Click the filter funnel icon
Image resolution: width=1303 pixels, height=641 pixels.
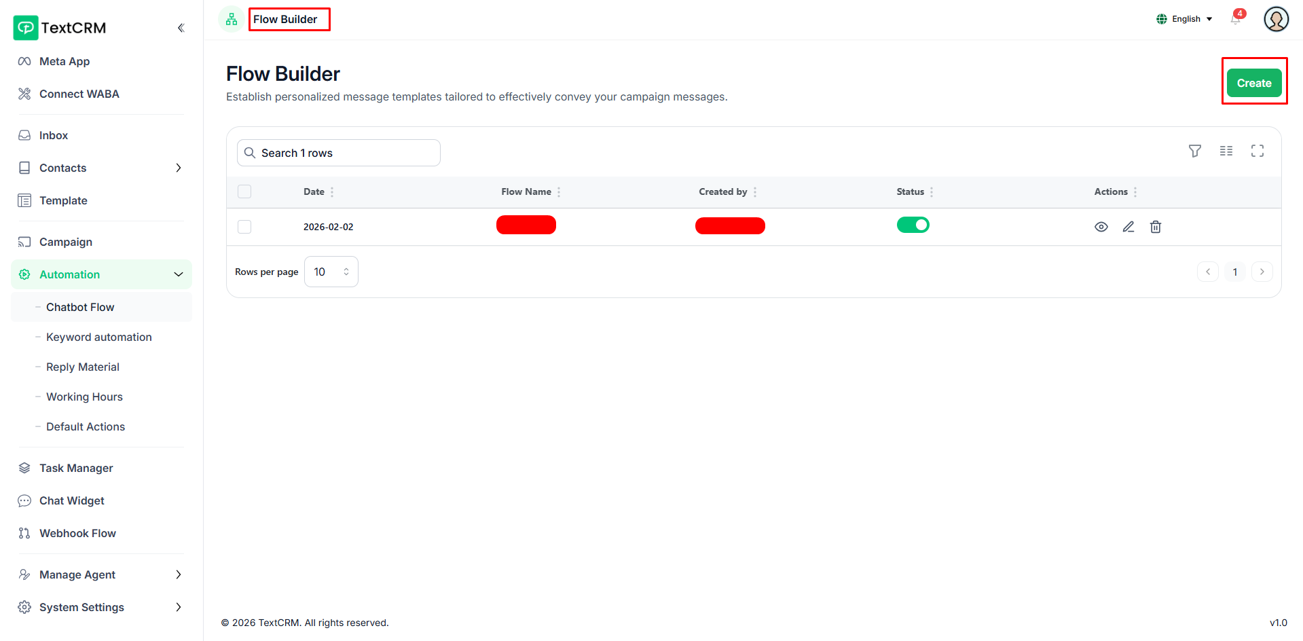click(1194, 151)
